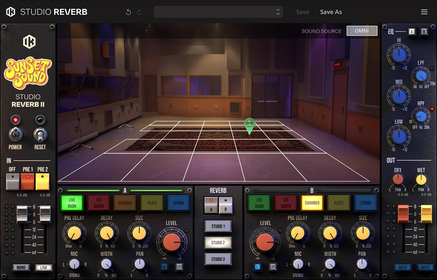The width and height of the screenshot is (437, 280).
Task: Flip the Reset toggle switch
Action: point(40,135)
